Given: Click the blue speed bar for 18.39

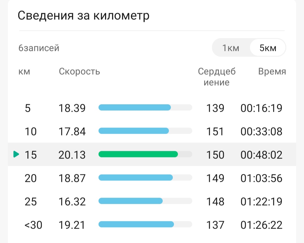Looking at the screenshot, I should click(x=135, y=108).
